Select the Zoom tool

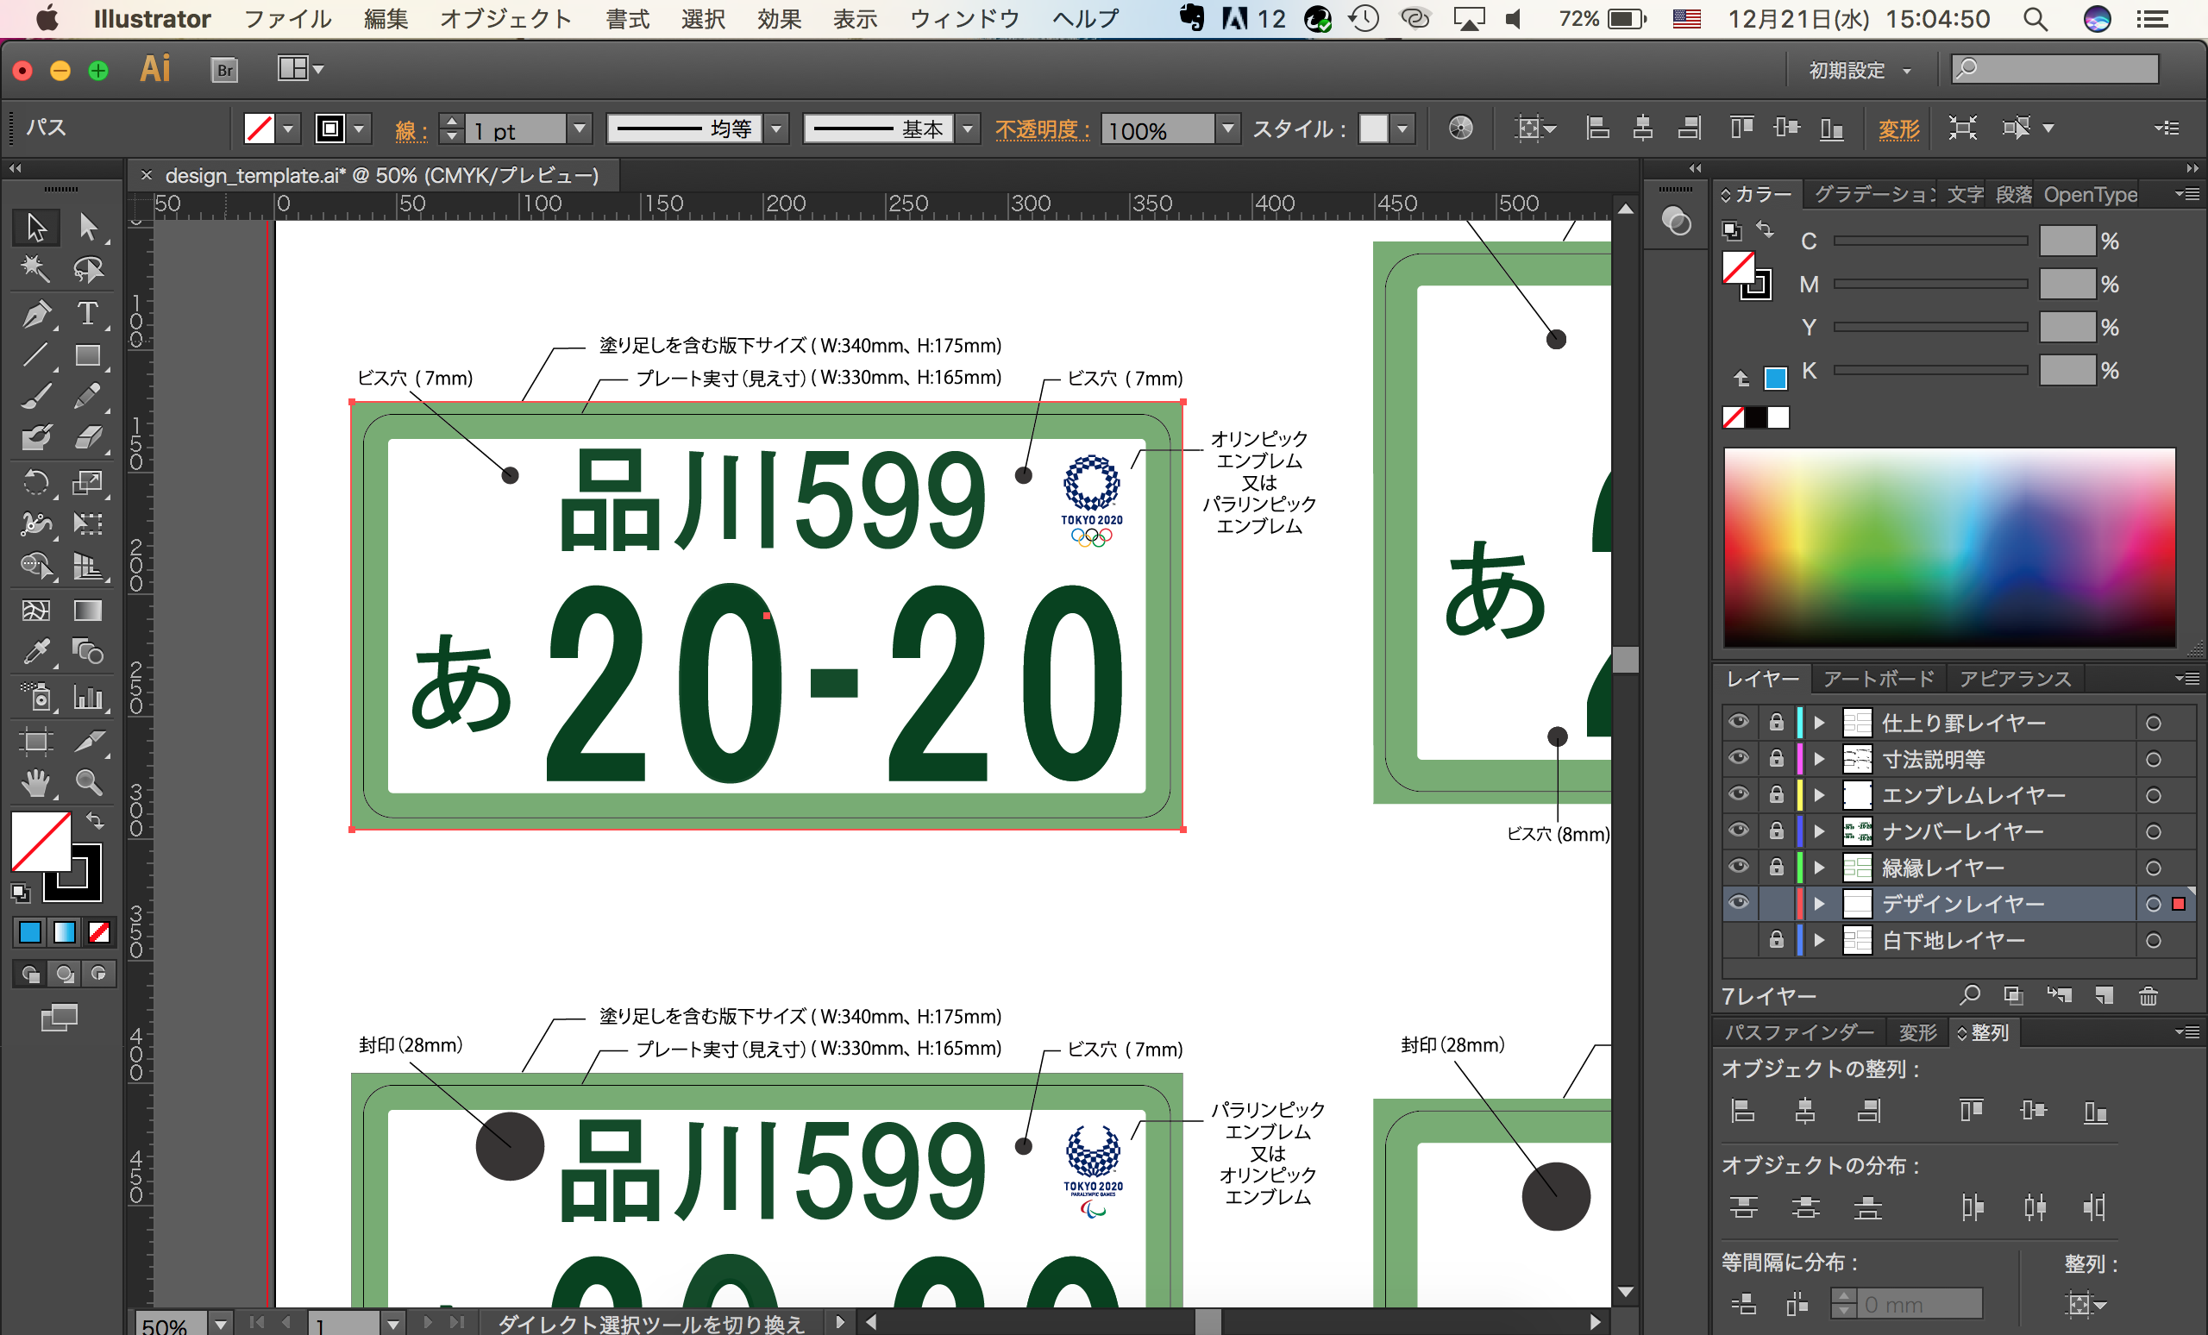tap(88, 783)
